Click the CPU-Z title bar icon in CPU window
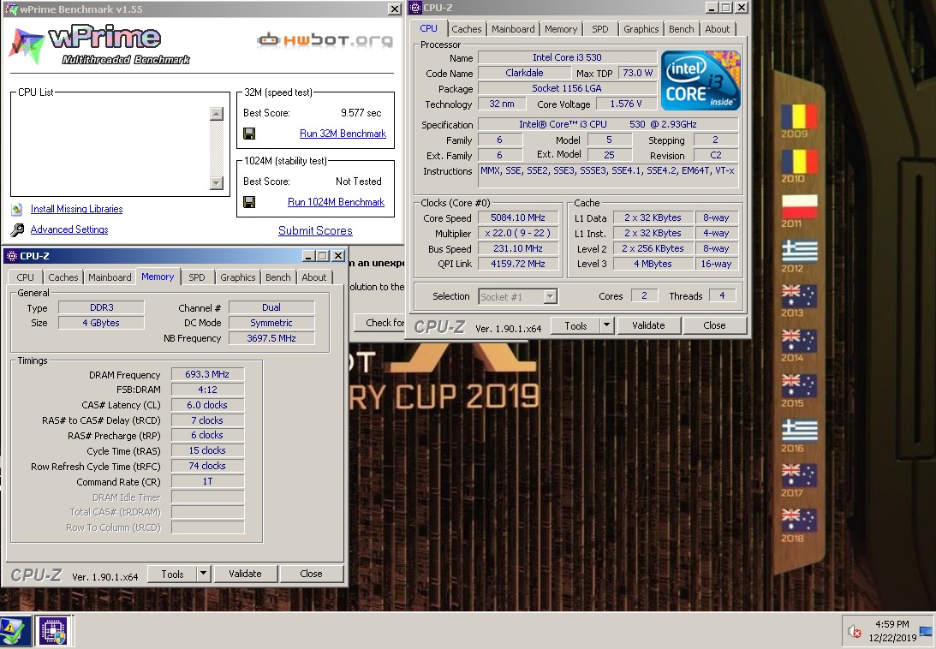Screen dimensions: 936x649 click(415, 7)
